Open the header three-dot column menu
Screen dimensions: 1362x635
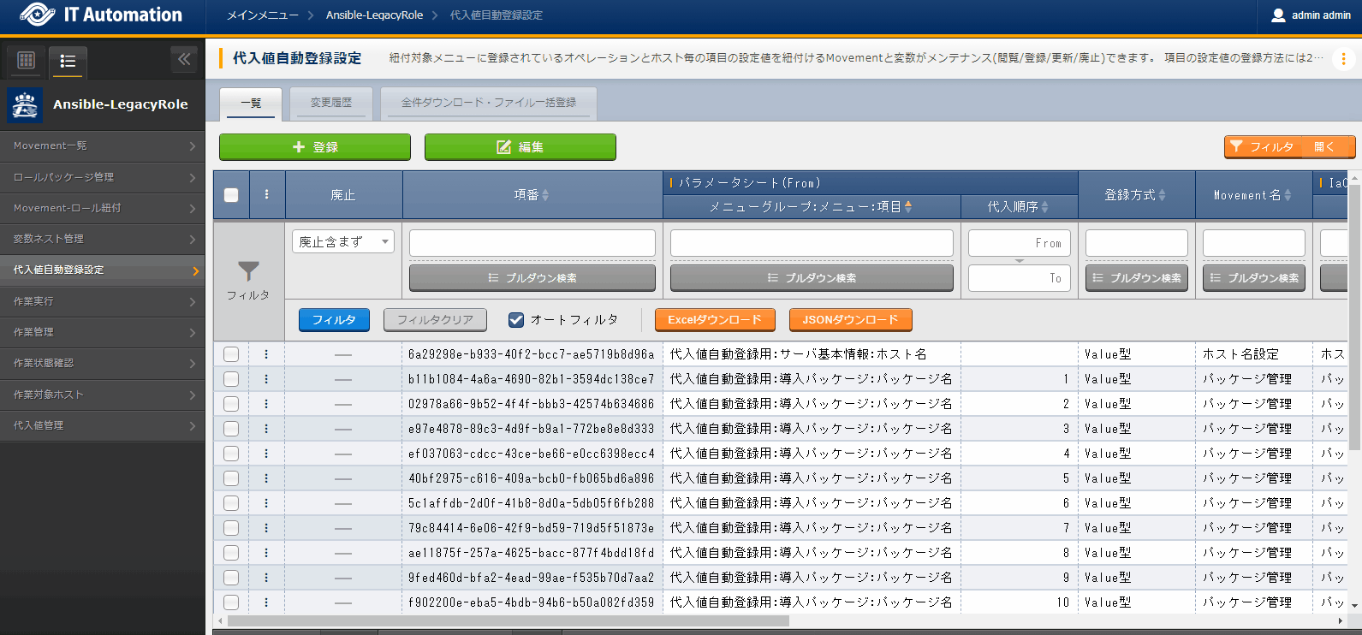tap(267, 194)
